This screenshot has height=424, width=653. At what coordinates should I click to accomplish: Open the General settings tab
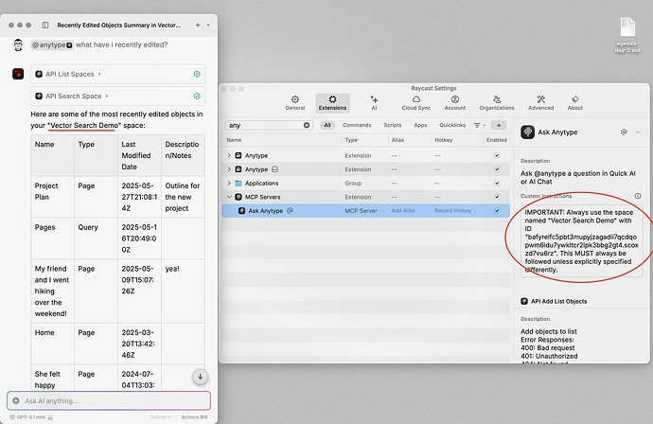coord(295,102)
